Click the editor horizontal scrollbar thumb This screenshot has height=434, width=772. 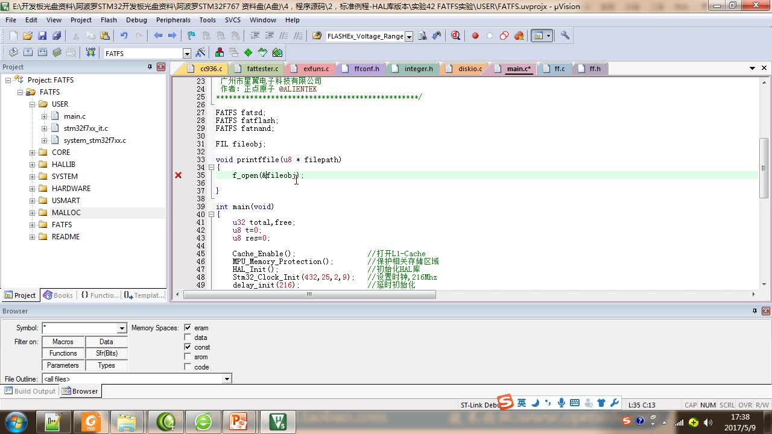pos(309,295)
